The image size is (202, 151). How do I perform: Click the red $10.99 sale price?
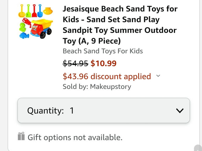[x=103, y=63]
